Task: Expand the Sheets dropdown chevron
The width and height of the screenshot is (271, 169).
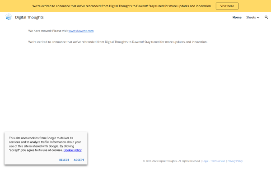Action: [258, 18]
